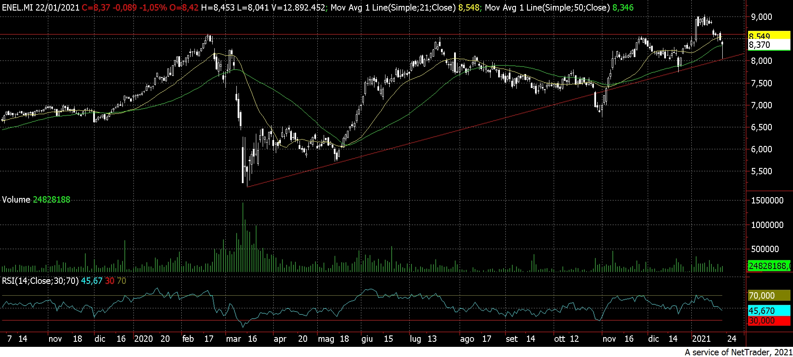Click the 1500000 volume axis label
793x357 pixels.
point(767,200)
